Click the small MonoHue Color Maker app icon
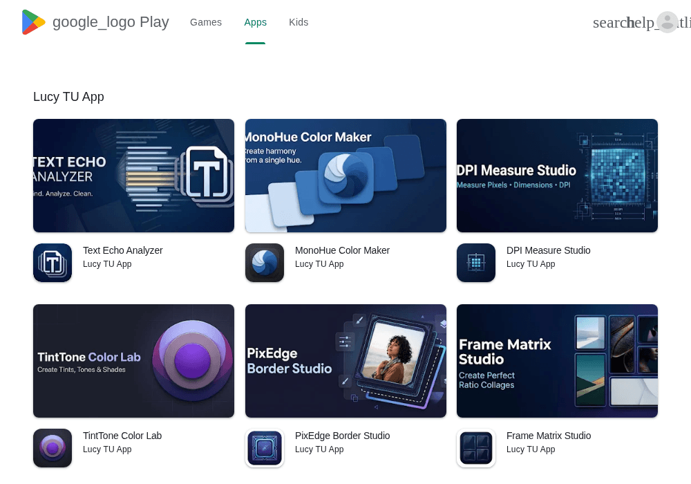 pos(265,263)
